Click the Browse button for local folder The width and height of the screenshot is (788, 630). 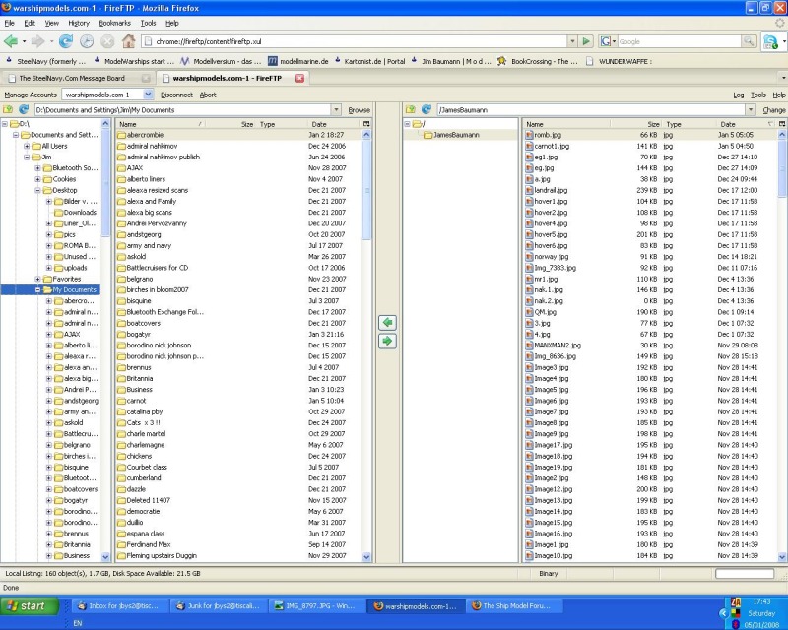(x=359, y=110)
